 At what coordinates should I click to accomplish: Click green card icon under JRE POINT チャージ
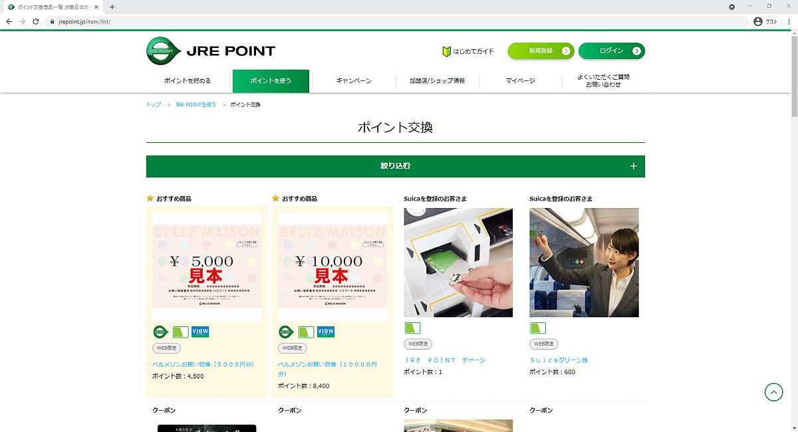[x=412, y=328]
